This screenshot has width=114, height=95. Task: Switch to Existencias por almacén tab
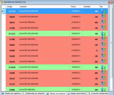click(33, 93)
